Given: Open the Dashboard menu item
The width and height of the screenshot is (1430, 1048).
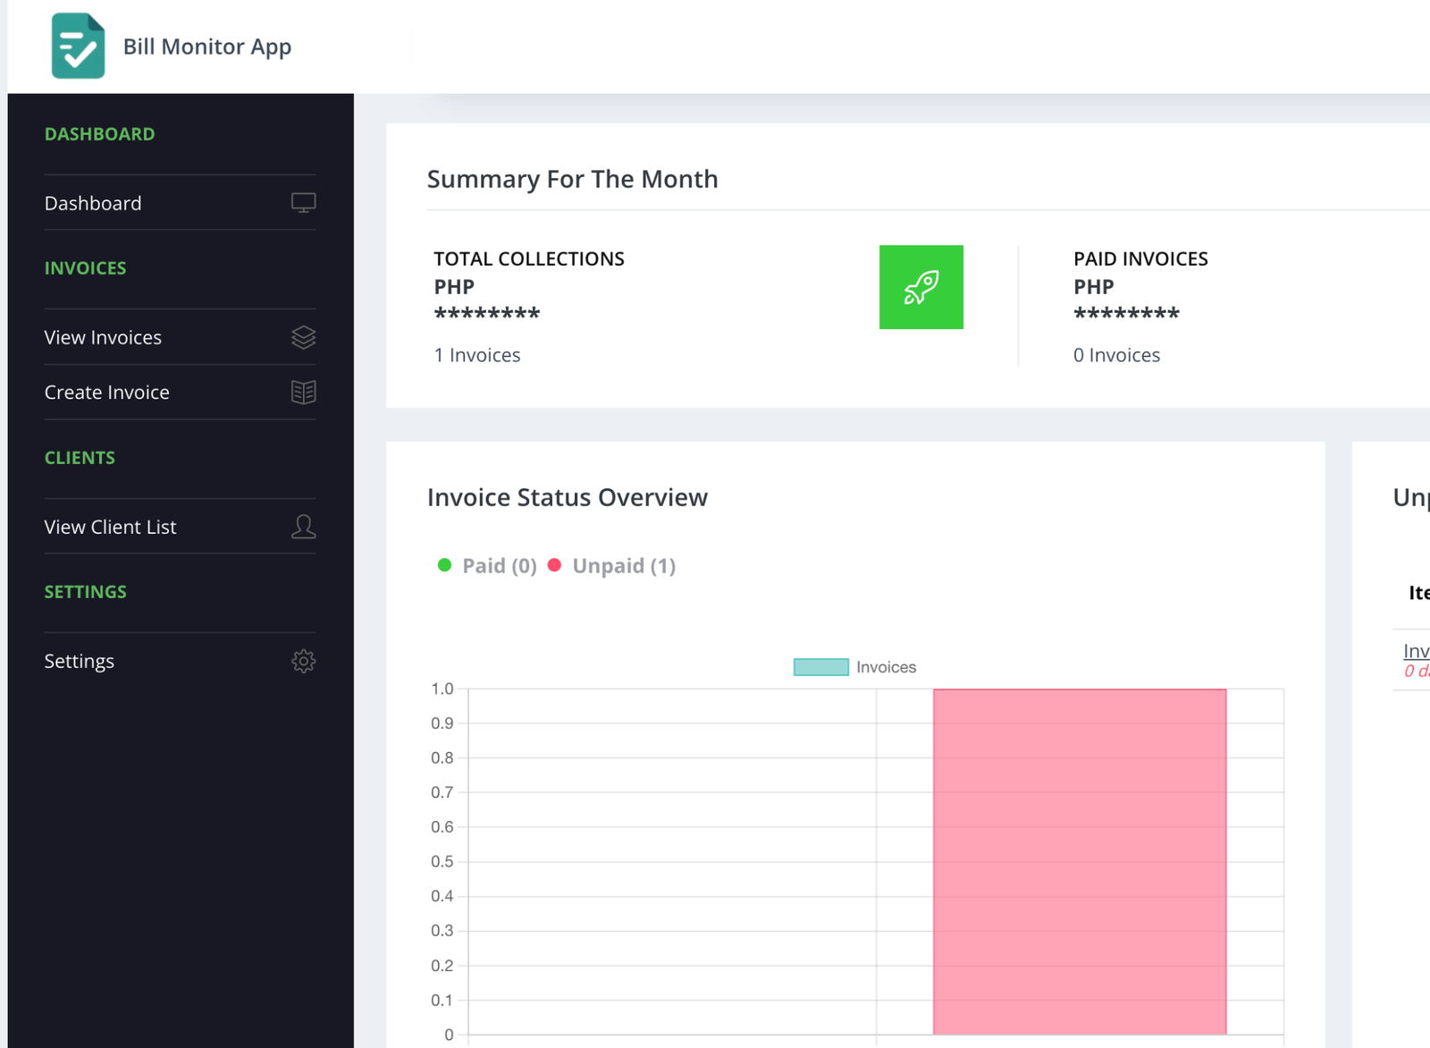Looking at the screenshot, I should click(93, 203).
